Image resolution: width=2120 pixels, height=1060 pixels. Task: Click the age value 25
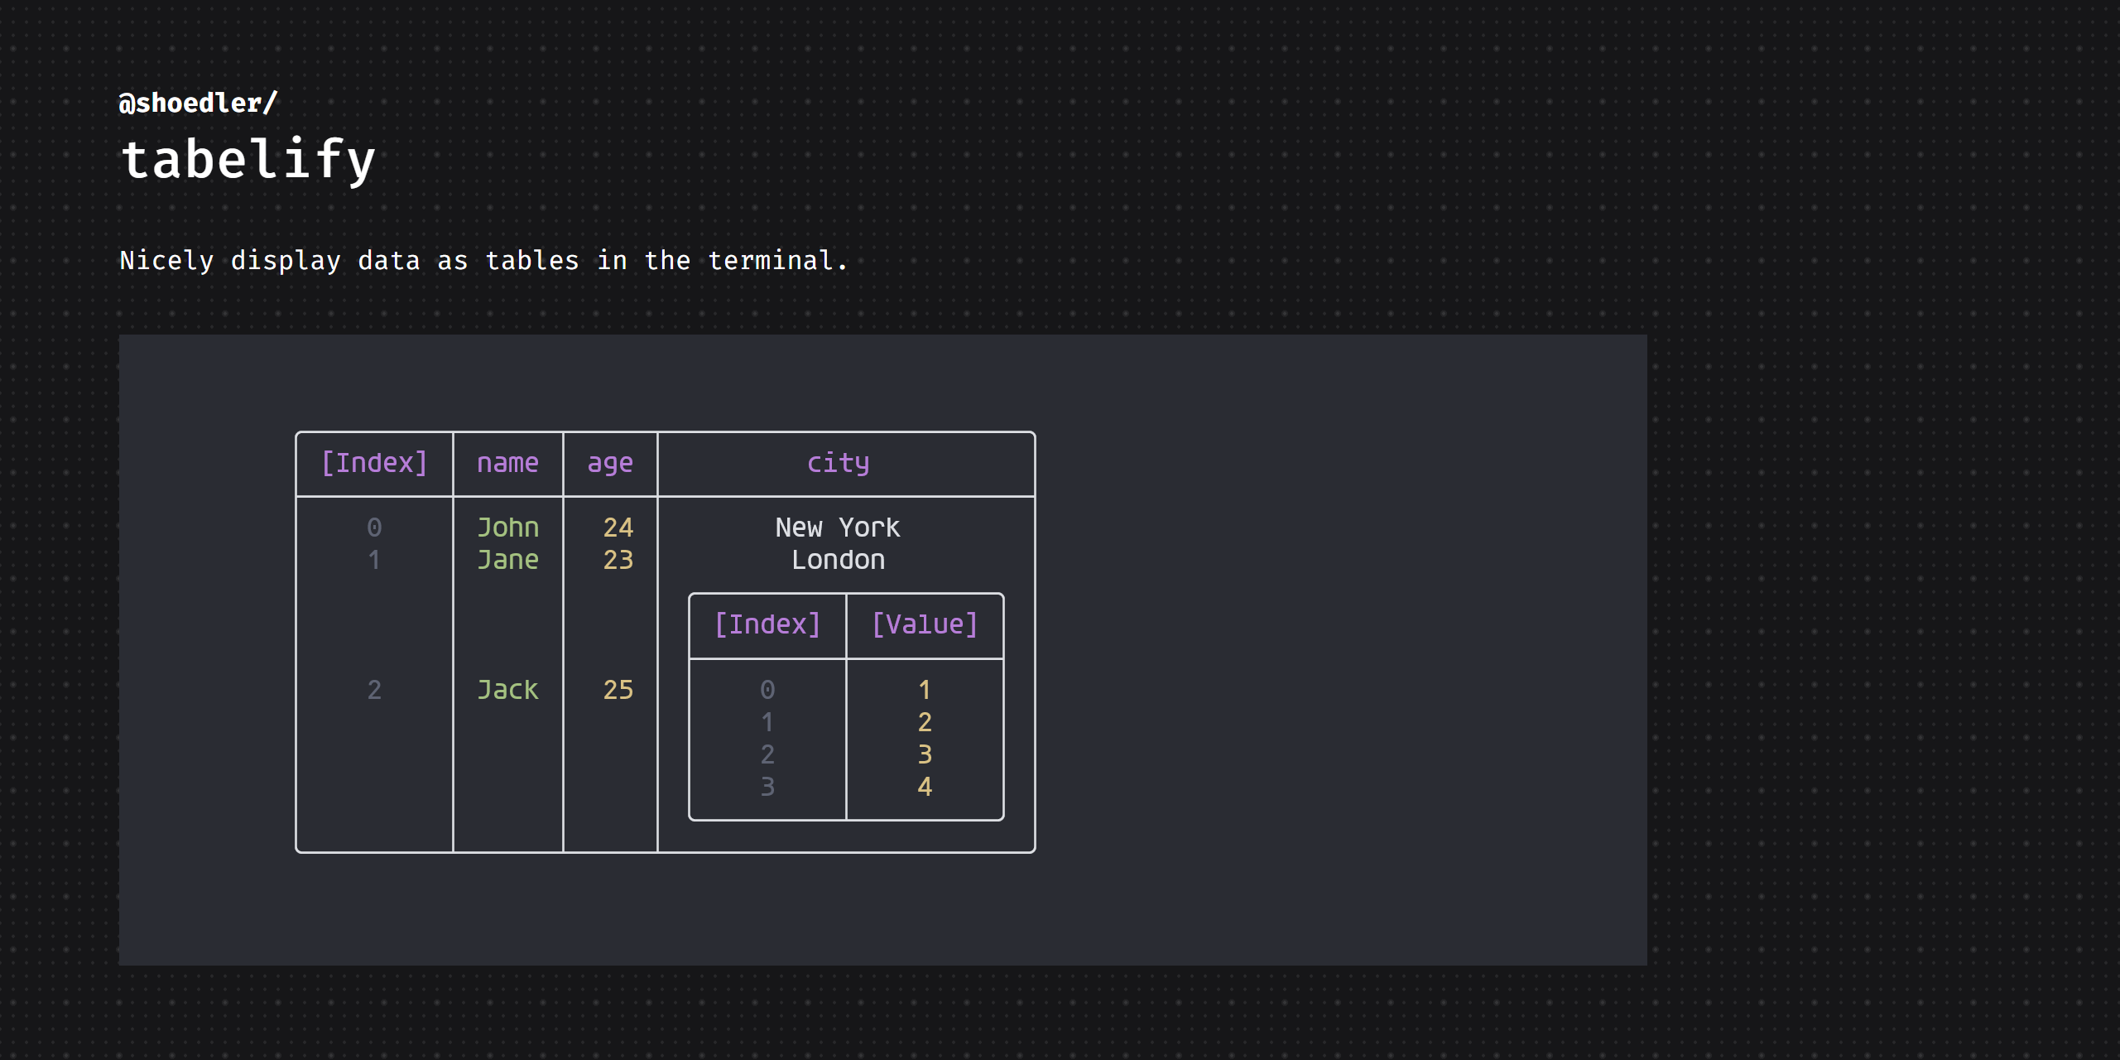coord(619,689)
